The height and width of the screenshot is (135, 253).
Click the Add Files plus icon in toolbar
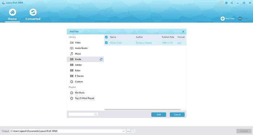[x=223, y=18]
